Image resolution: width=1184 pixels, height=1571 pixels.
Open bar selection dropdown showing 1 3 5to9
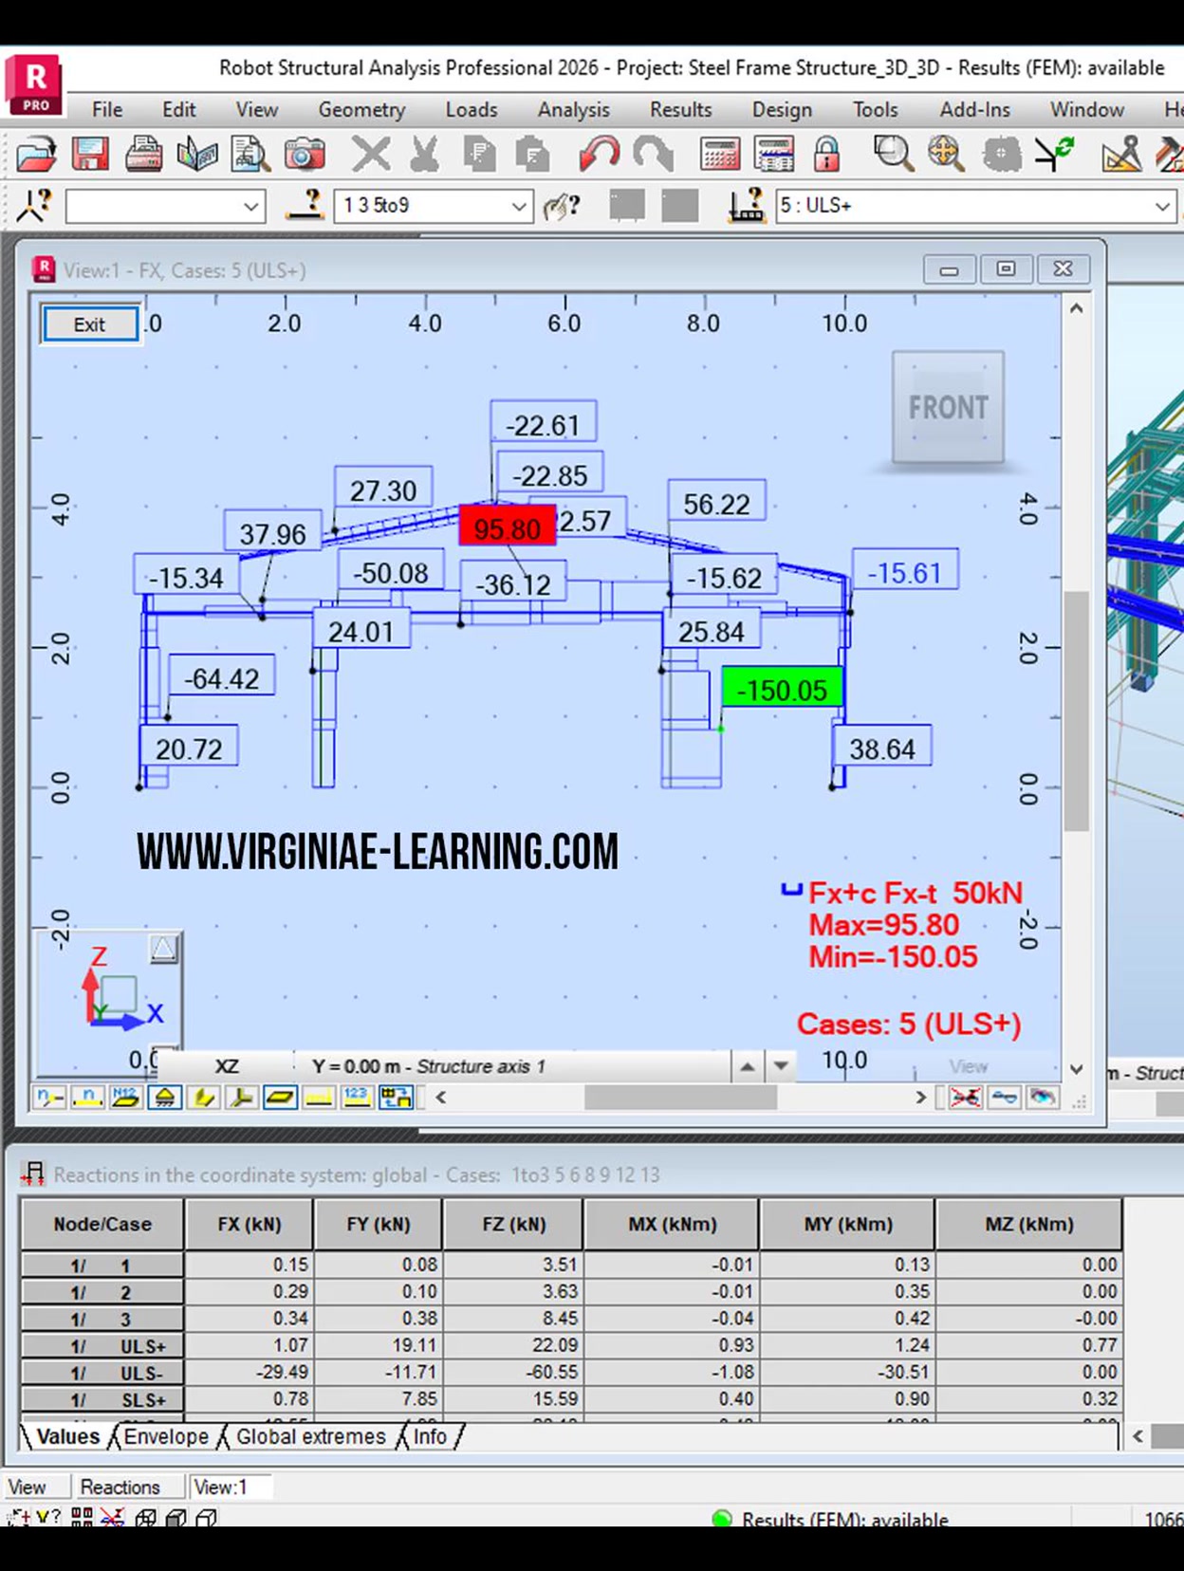(519, 206)
